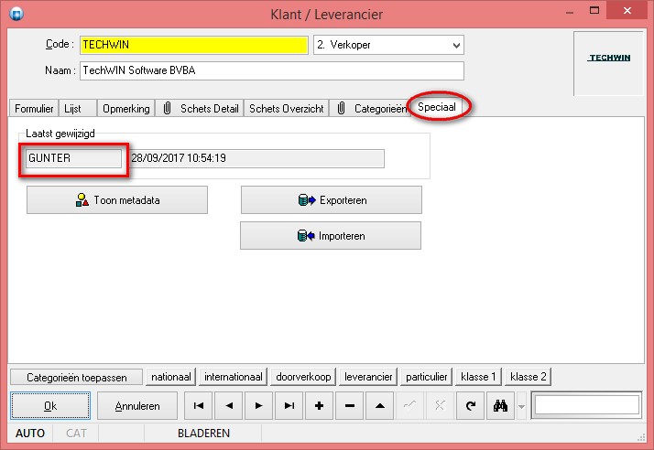Open the Opmerking tab
Image resolution: width=654 pixels, height=450 pixels.
(126, 109)
